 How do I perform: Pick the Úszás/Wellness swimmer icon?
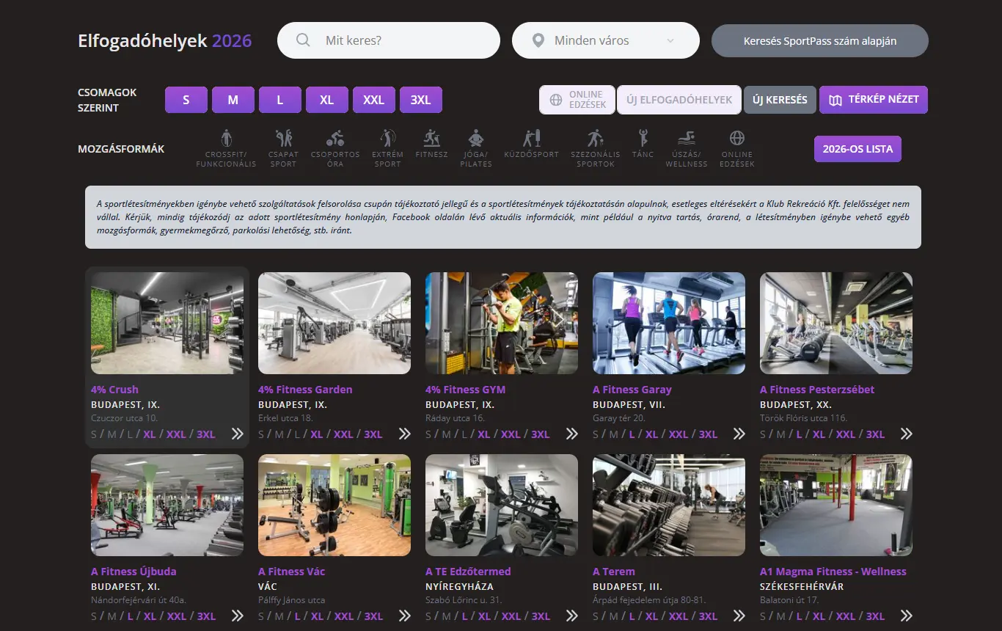tap(687, 138)
